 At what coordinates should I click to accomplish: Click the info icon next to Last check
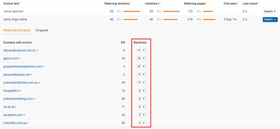[258, 3]
